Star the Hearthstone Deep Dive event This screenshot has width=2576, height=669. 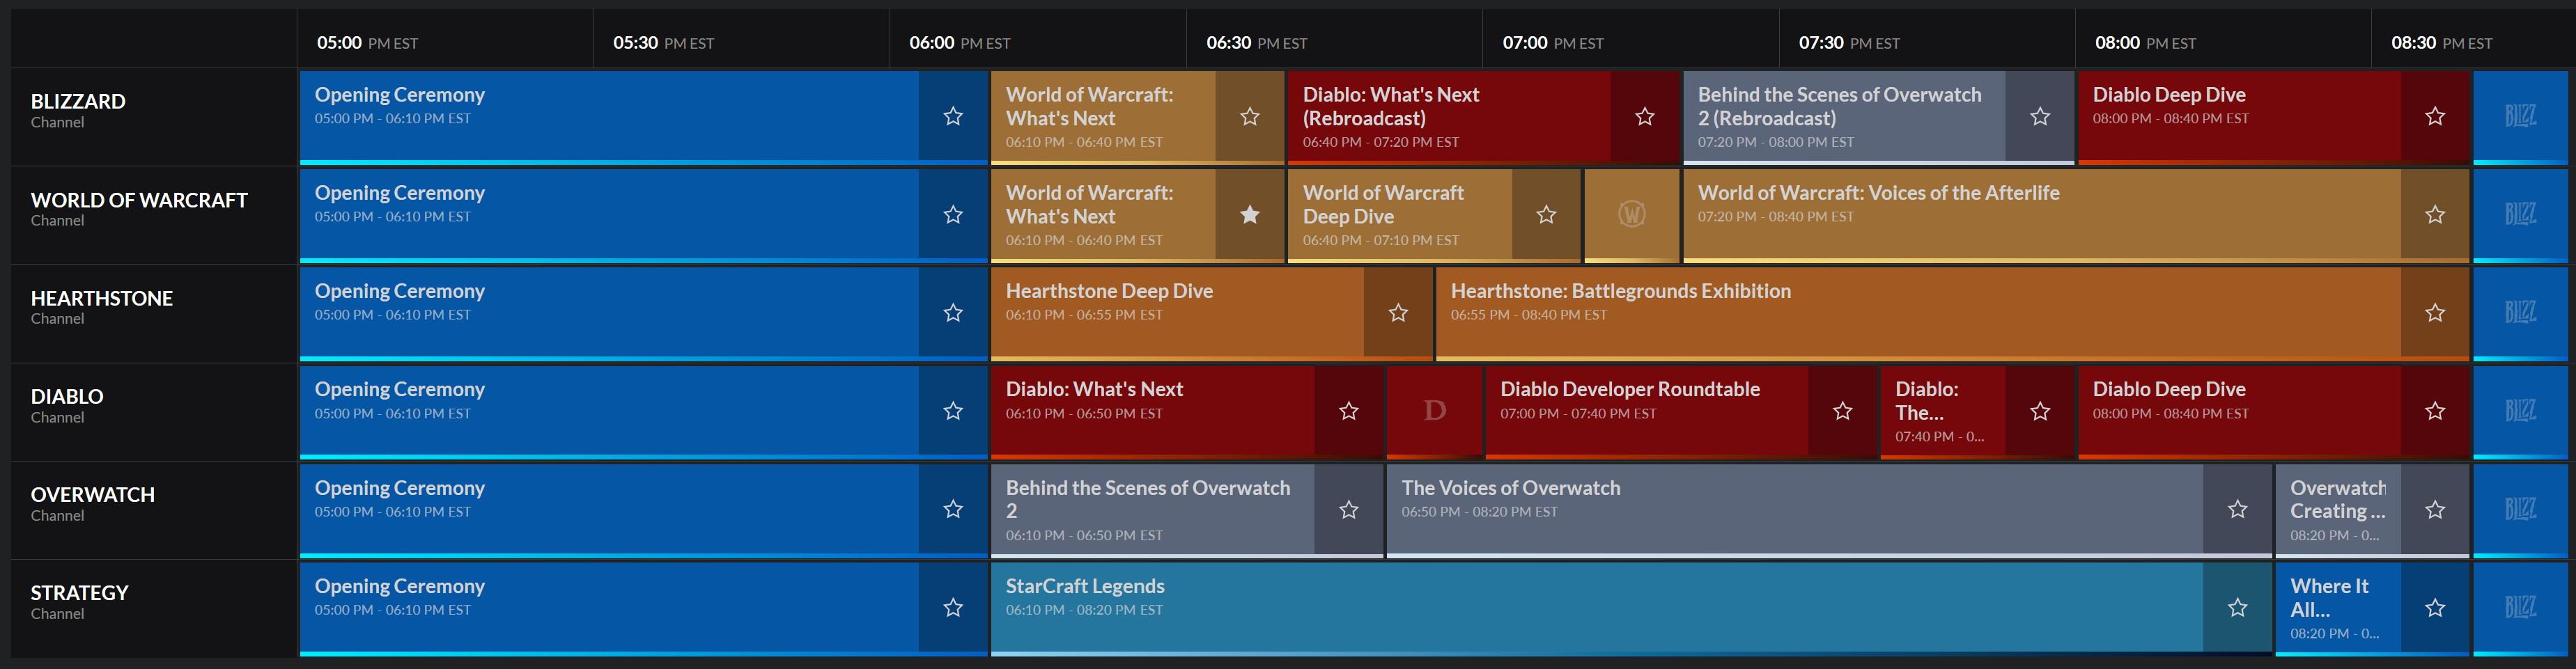[1398, 313]
